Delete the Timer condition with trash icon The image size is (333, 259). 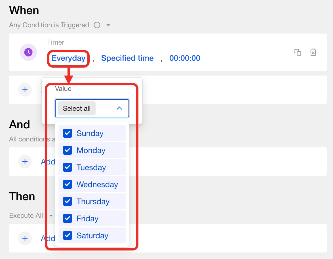[313, 52]
